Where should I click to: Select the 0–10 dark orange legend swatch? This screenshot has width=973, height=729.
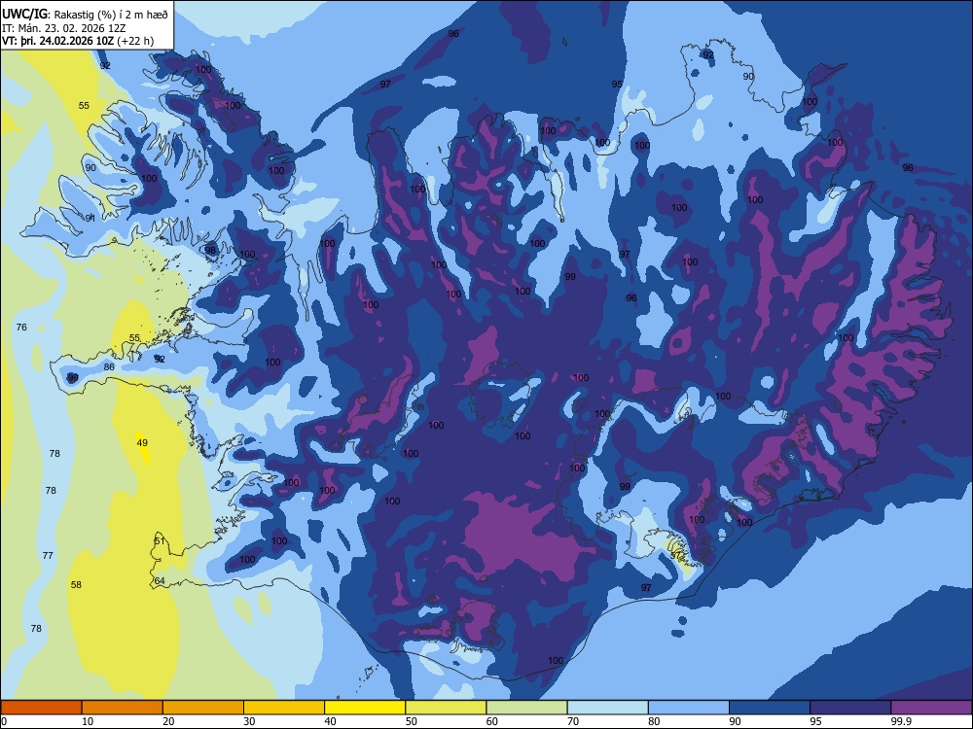coord(41,708)
